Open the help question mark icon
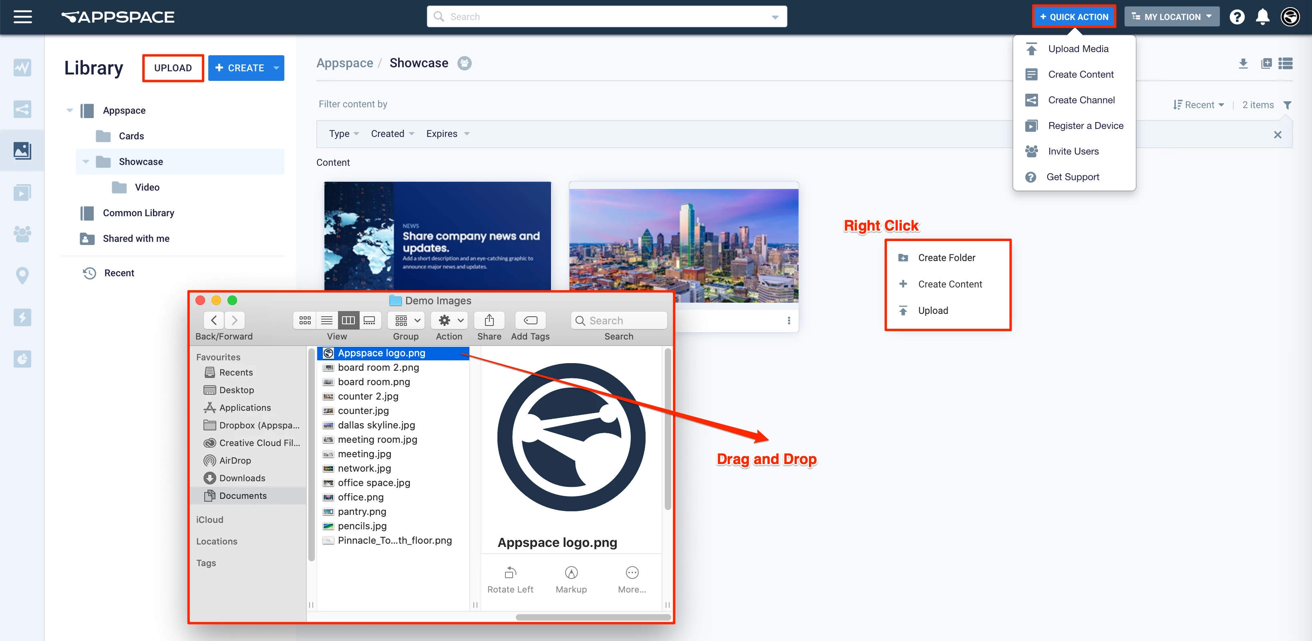The width and height of the screenshot is (1312, 641). click(x=1236, y=17)
